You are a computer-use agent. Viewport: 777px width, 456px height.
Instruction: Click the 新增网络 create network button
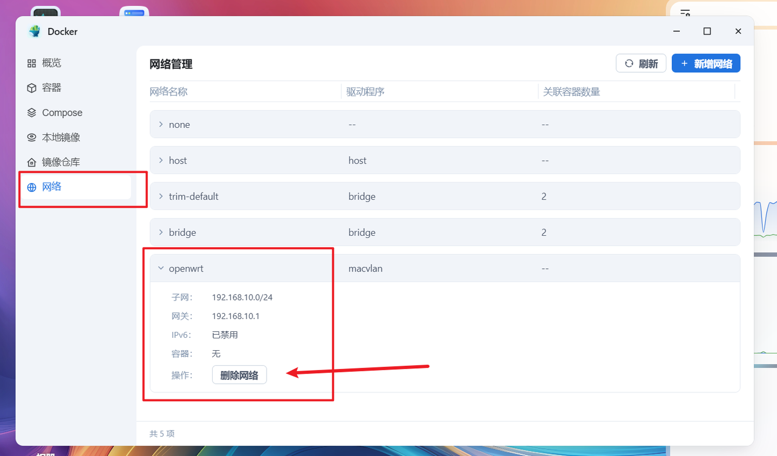point(706,63)
